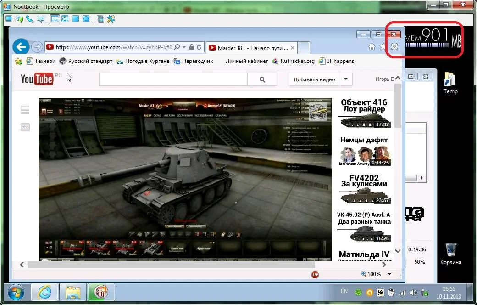Open the Русский стандарт bookmark
Screen dimensions: 477x305
(x=86, y=61)
